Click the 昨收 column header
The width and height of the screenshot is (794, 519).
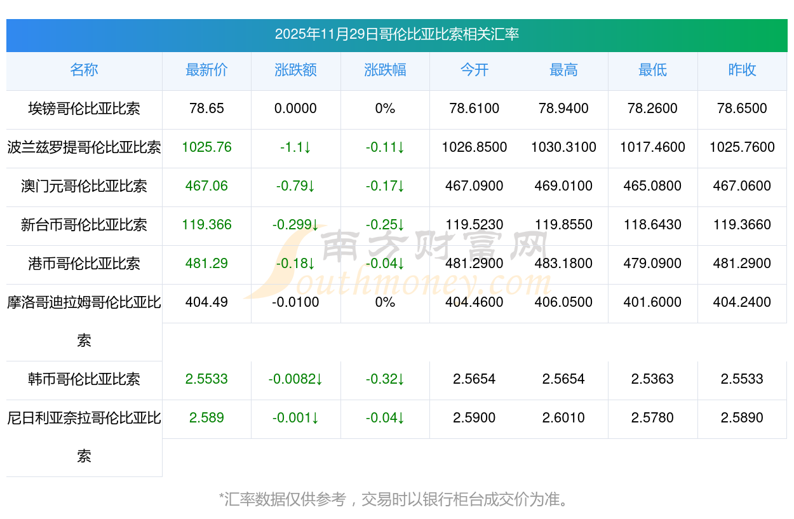point(742,70)
